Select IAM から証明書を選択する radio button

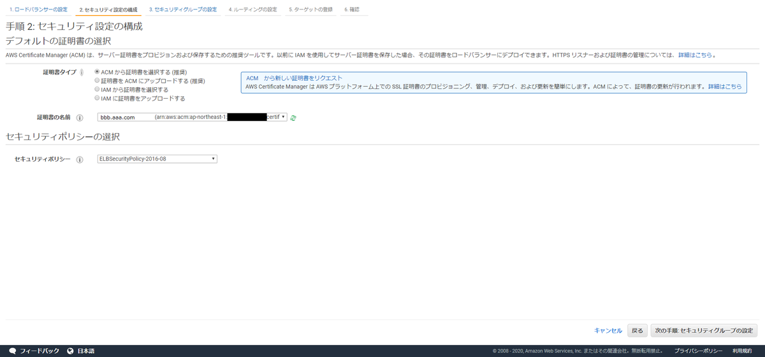pos(97,90)
